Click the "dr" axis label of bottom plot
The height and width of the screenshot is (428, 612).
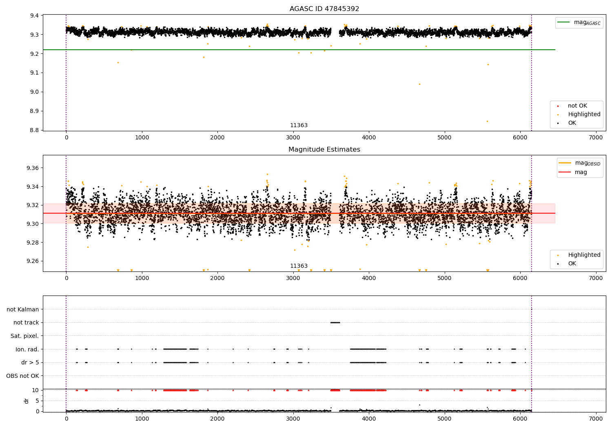tap(27, 401)
